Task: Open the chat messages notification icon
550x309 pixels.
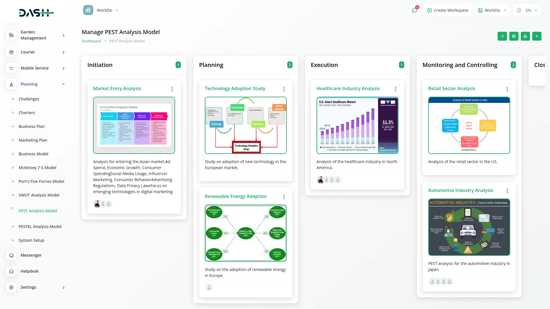Action: 415,10
